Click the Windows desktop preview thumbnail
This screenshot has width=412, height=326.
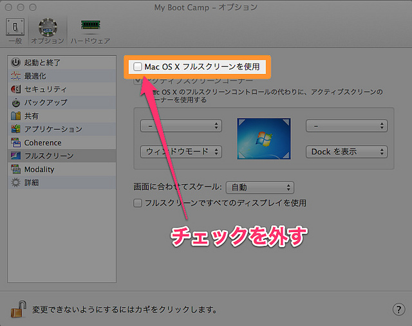click(264, 139)
